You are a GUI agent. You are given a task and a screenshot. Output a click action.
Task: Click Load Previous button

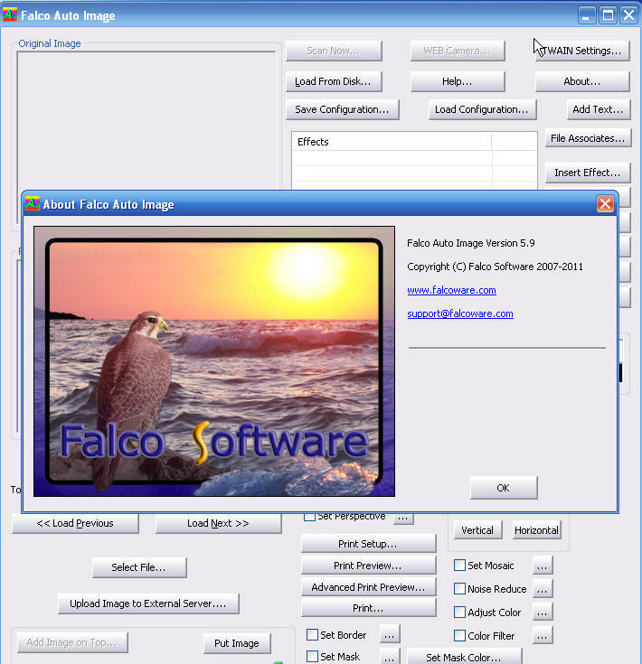(x=75, y=523)
